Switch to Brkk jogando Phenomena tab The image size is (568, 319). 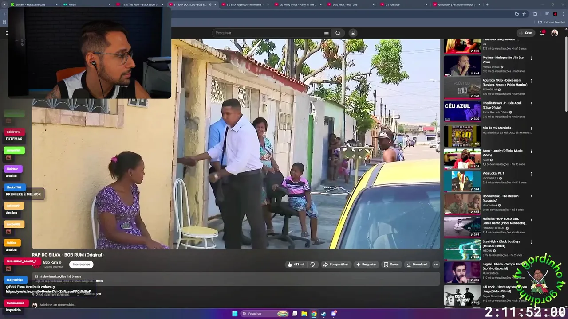coord(245,4)
